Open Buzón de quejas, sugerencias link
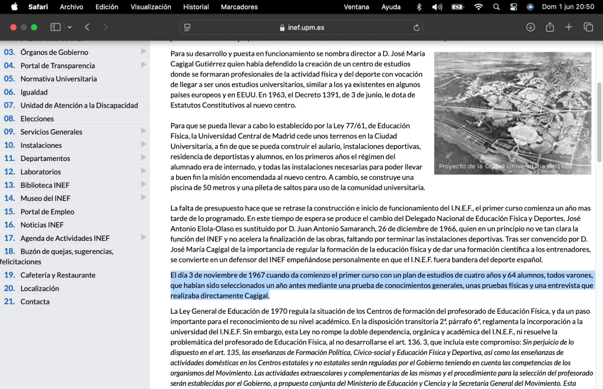 67,251
